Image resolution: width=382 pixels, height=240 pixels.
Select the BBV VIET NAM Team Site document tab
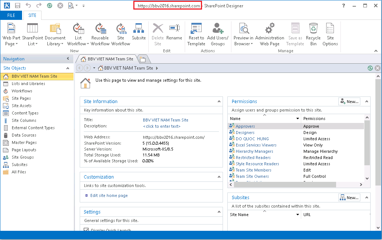pyautogui.click(x=107, y=59)
